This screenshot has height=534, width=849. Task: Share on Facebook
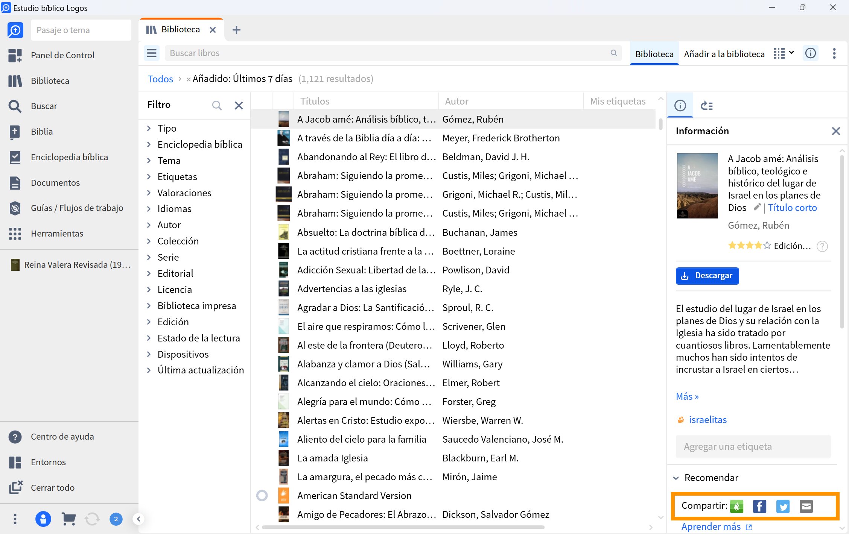pyautogui.click(x=759, y=506)
